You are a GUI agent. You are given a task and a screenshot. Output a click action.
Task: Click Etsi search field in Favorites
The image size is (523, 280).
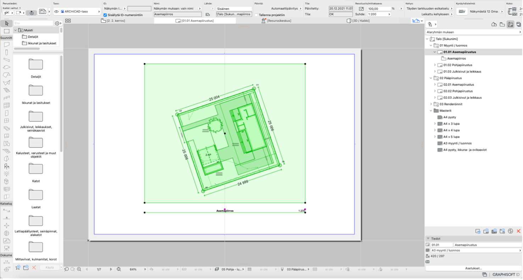(x=33, y=23)
